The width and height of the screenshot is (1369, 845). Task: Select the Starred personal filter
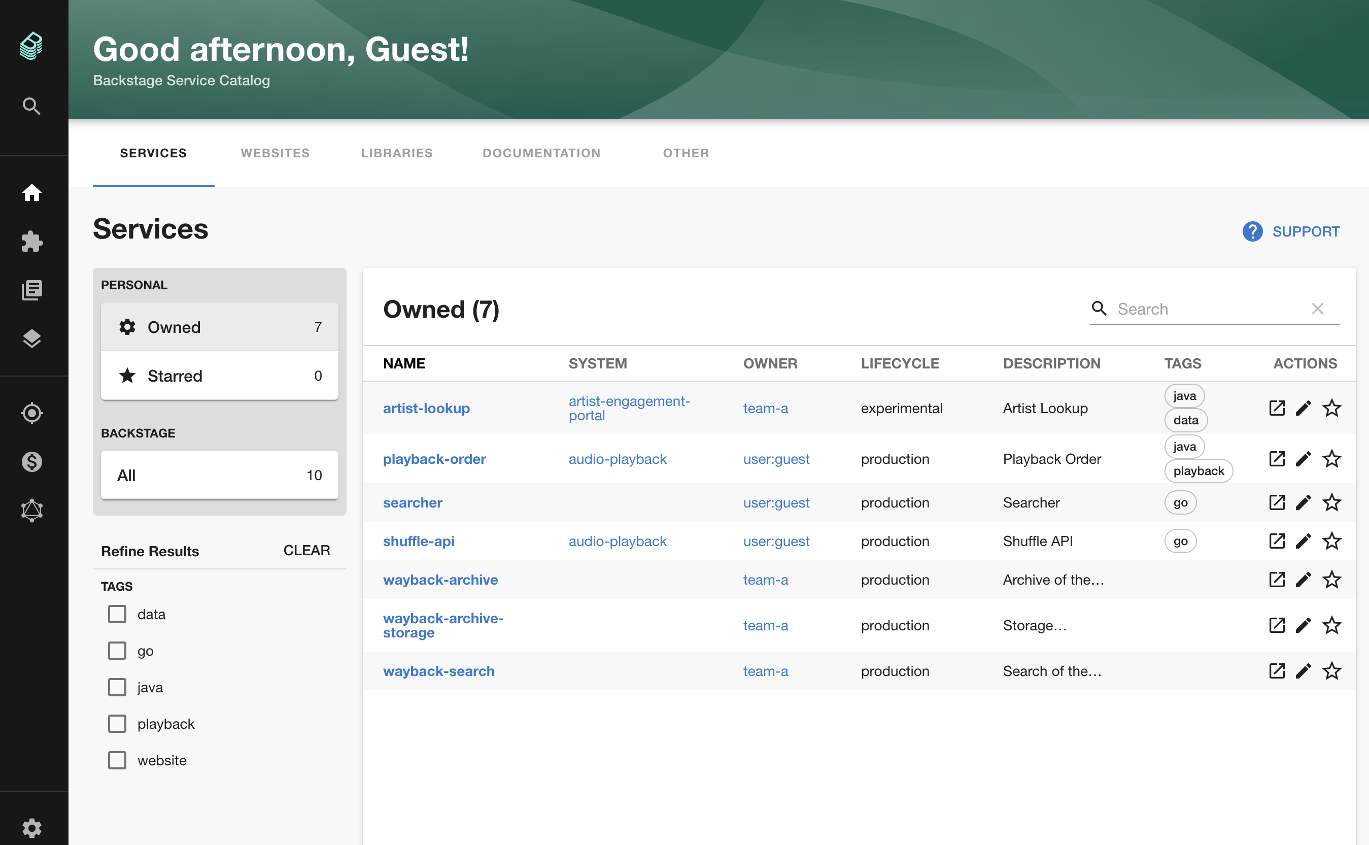pos(219,376)
